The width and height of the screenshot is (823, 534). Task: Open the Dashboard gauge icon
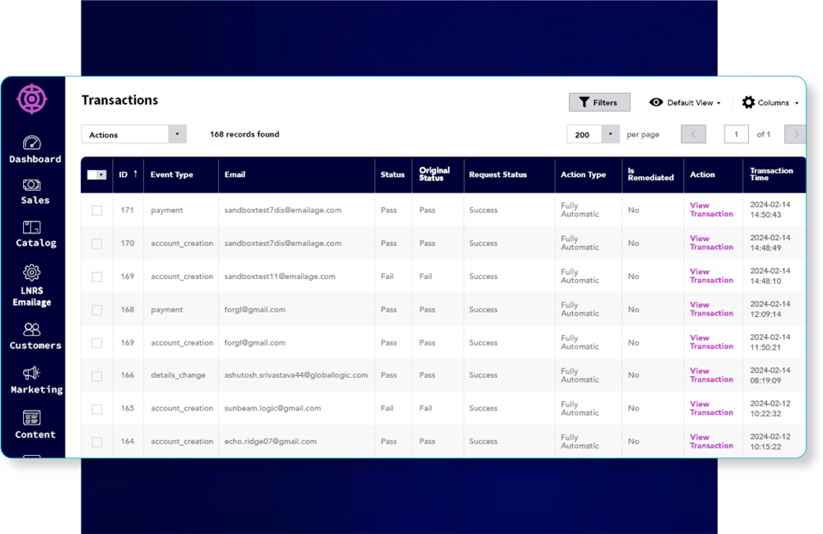pos(31,142)
